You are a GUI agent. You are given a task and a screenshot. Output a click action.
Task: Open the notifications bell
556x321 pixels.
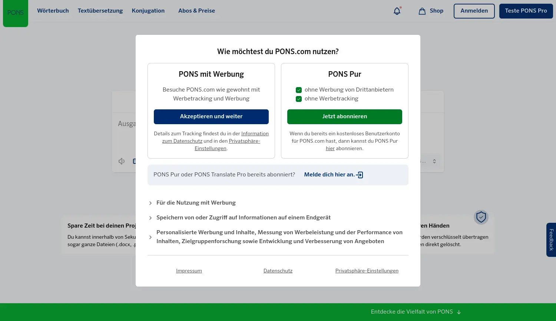[397, 11]
